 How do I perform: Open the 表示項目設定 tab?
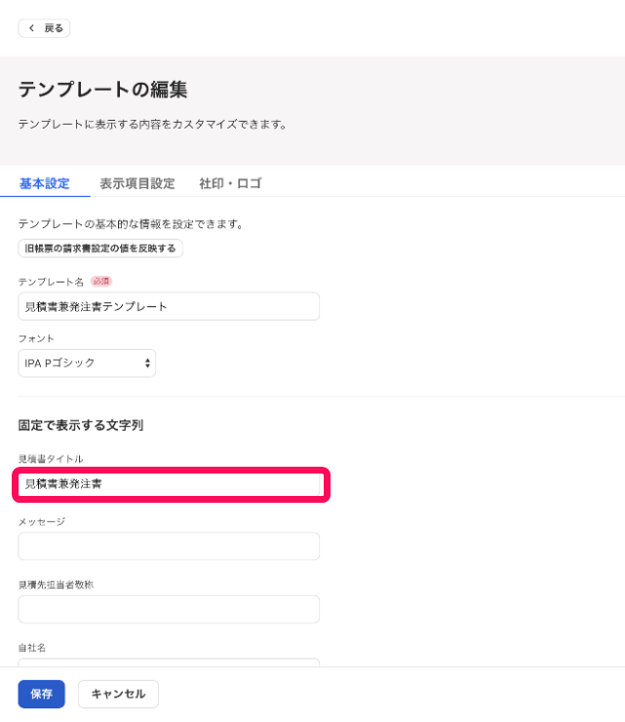point(137,184)
